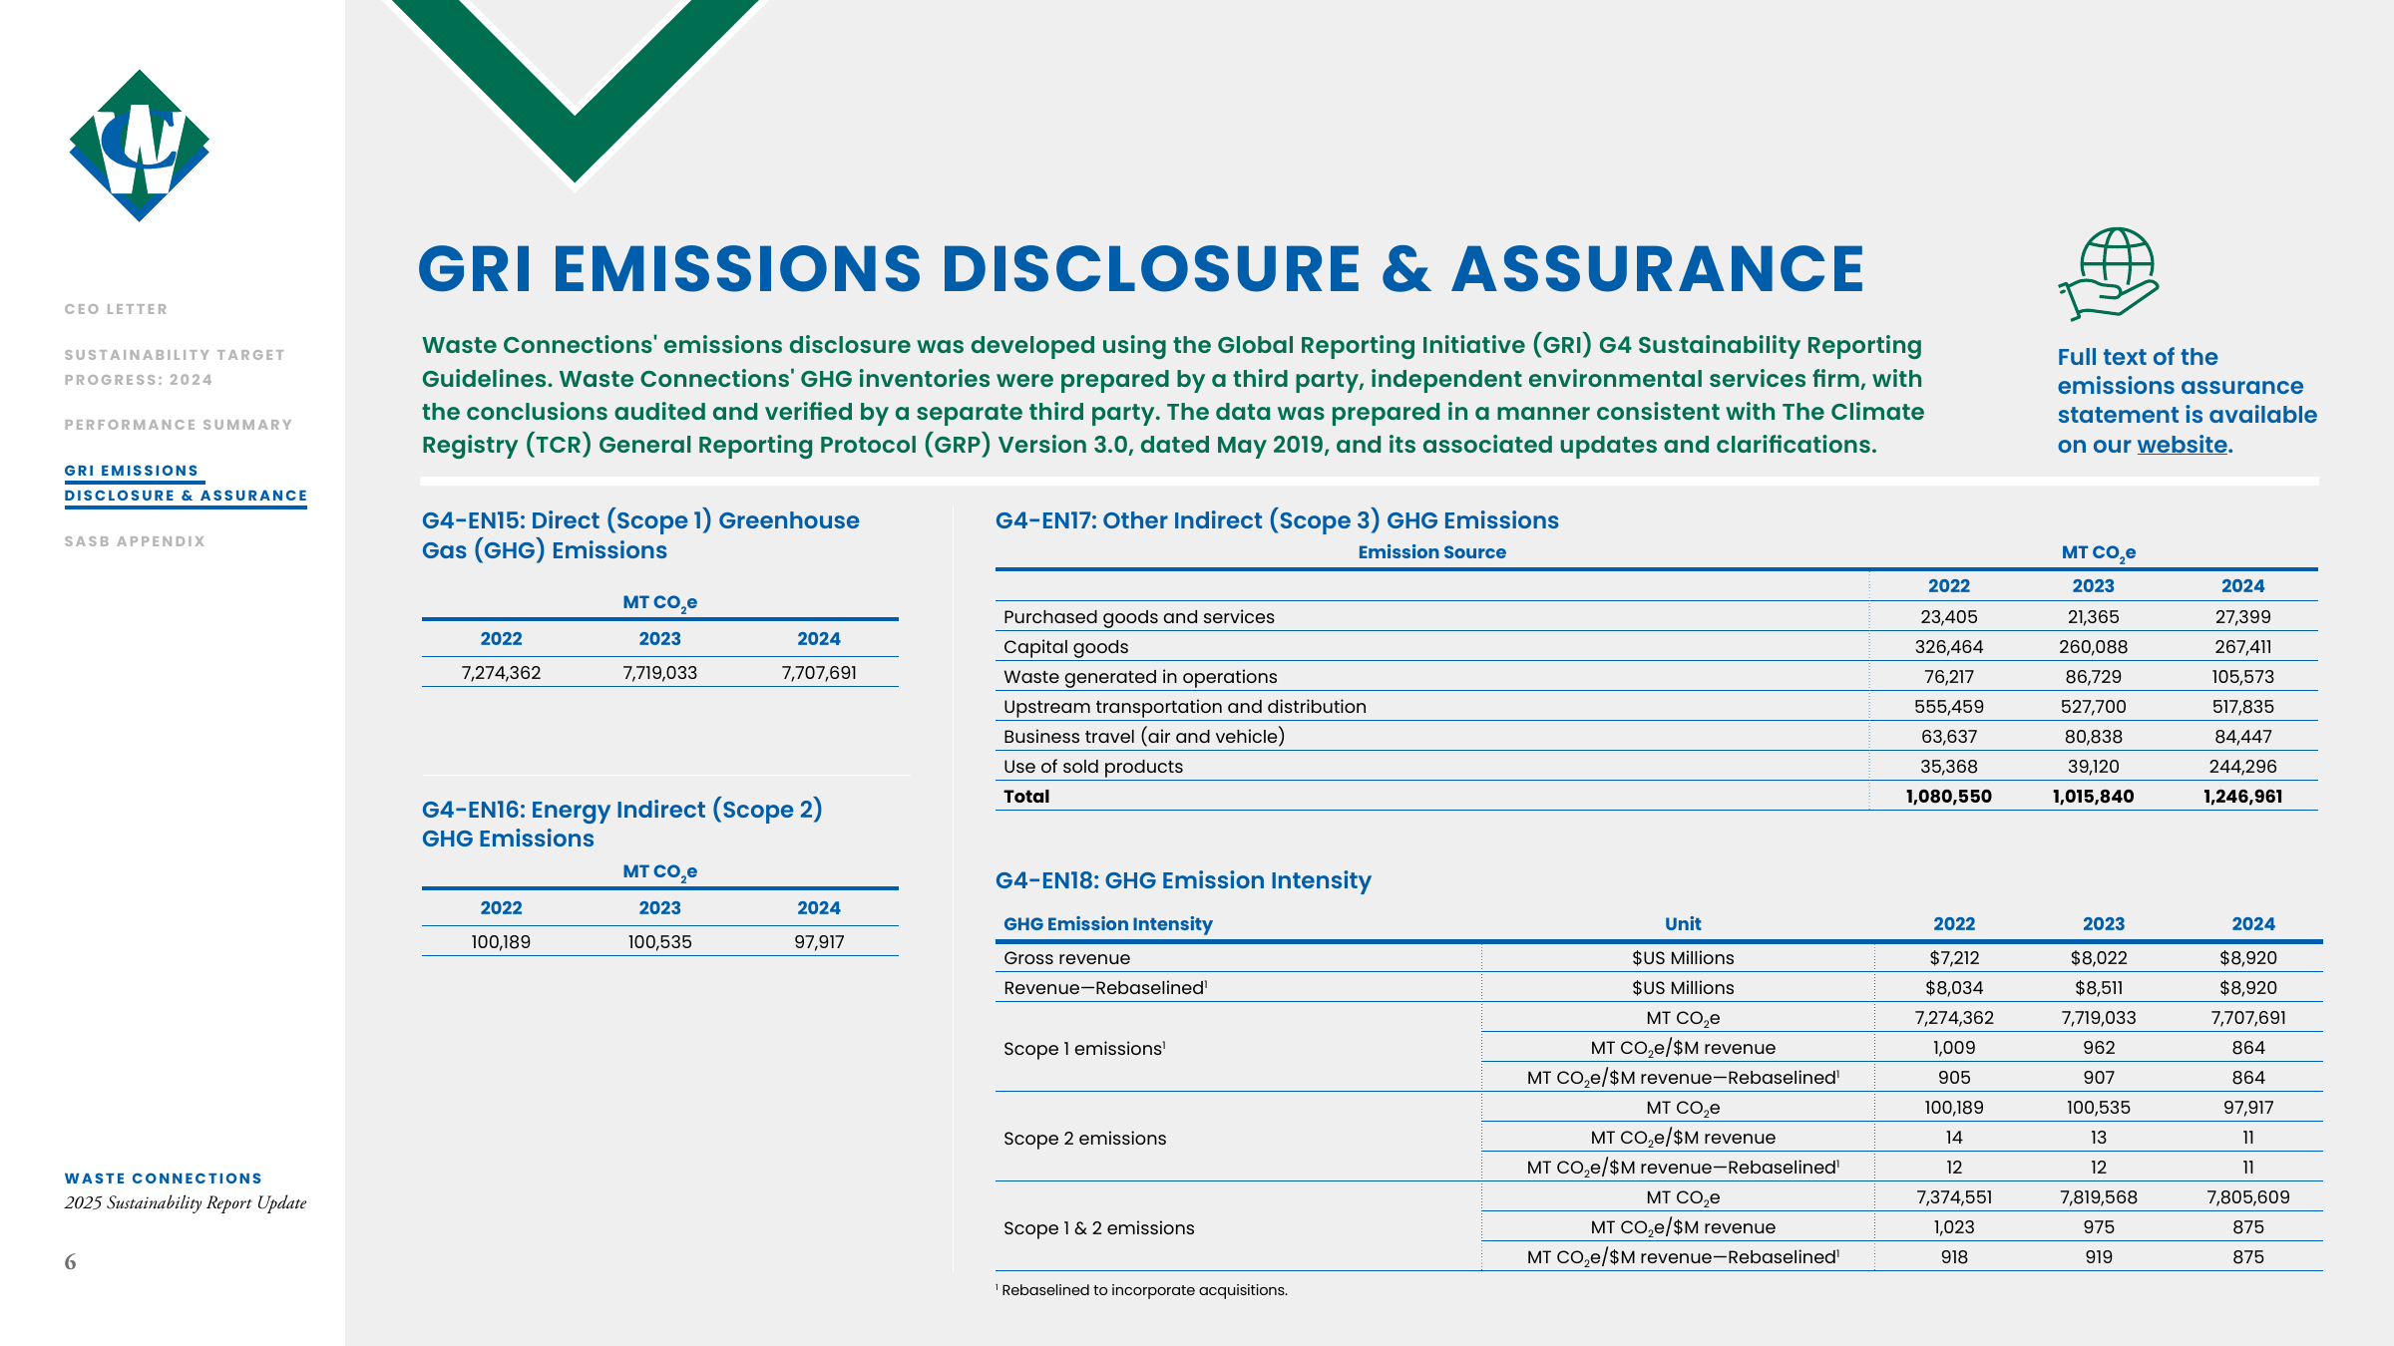The width and height of the screenshot is (2394, 1346).
Task: Select rebaselined 2022 revenue $8,034
Action: 1953,988
